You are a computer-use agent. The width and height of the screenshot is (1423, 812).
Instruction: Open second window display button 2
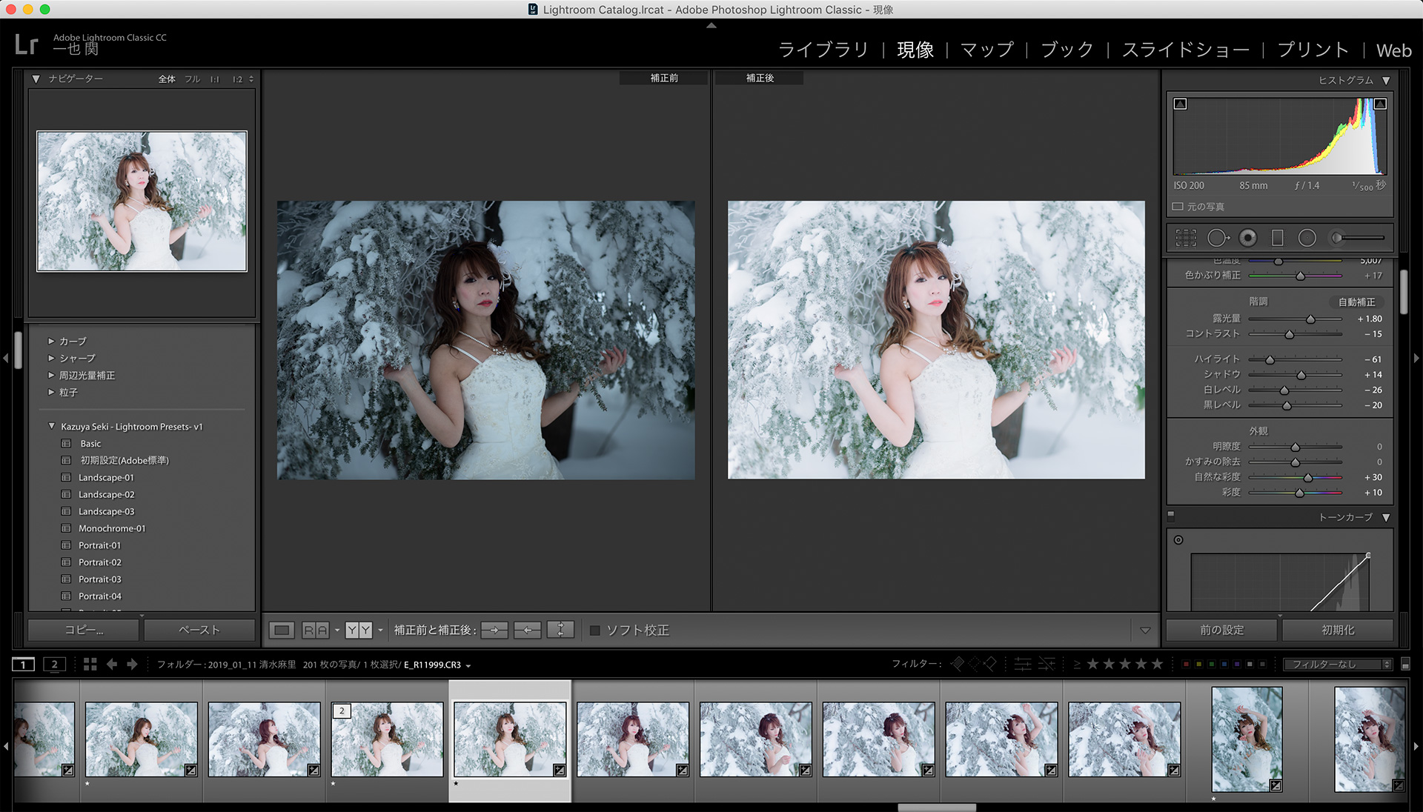click(x=54, y=665)
